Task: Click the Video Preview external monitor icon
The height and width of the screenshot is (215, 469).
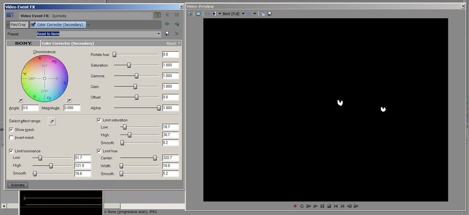Action: click(x=198, y=14)
